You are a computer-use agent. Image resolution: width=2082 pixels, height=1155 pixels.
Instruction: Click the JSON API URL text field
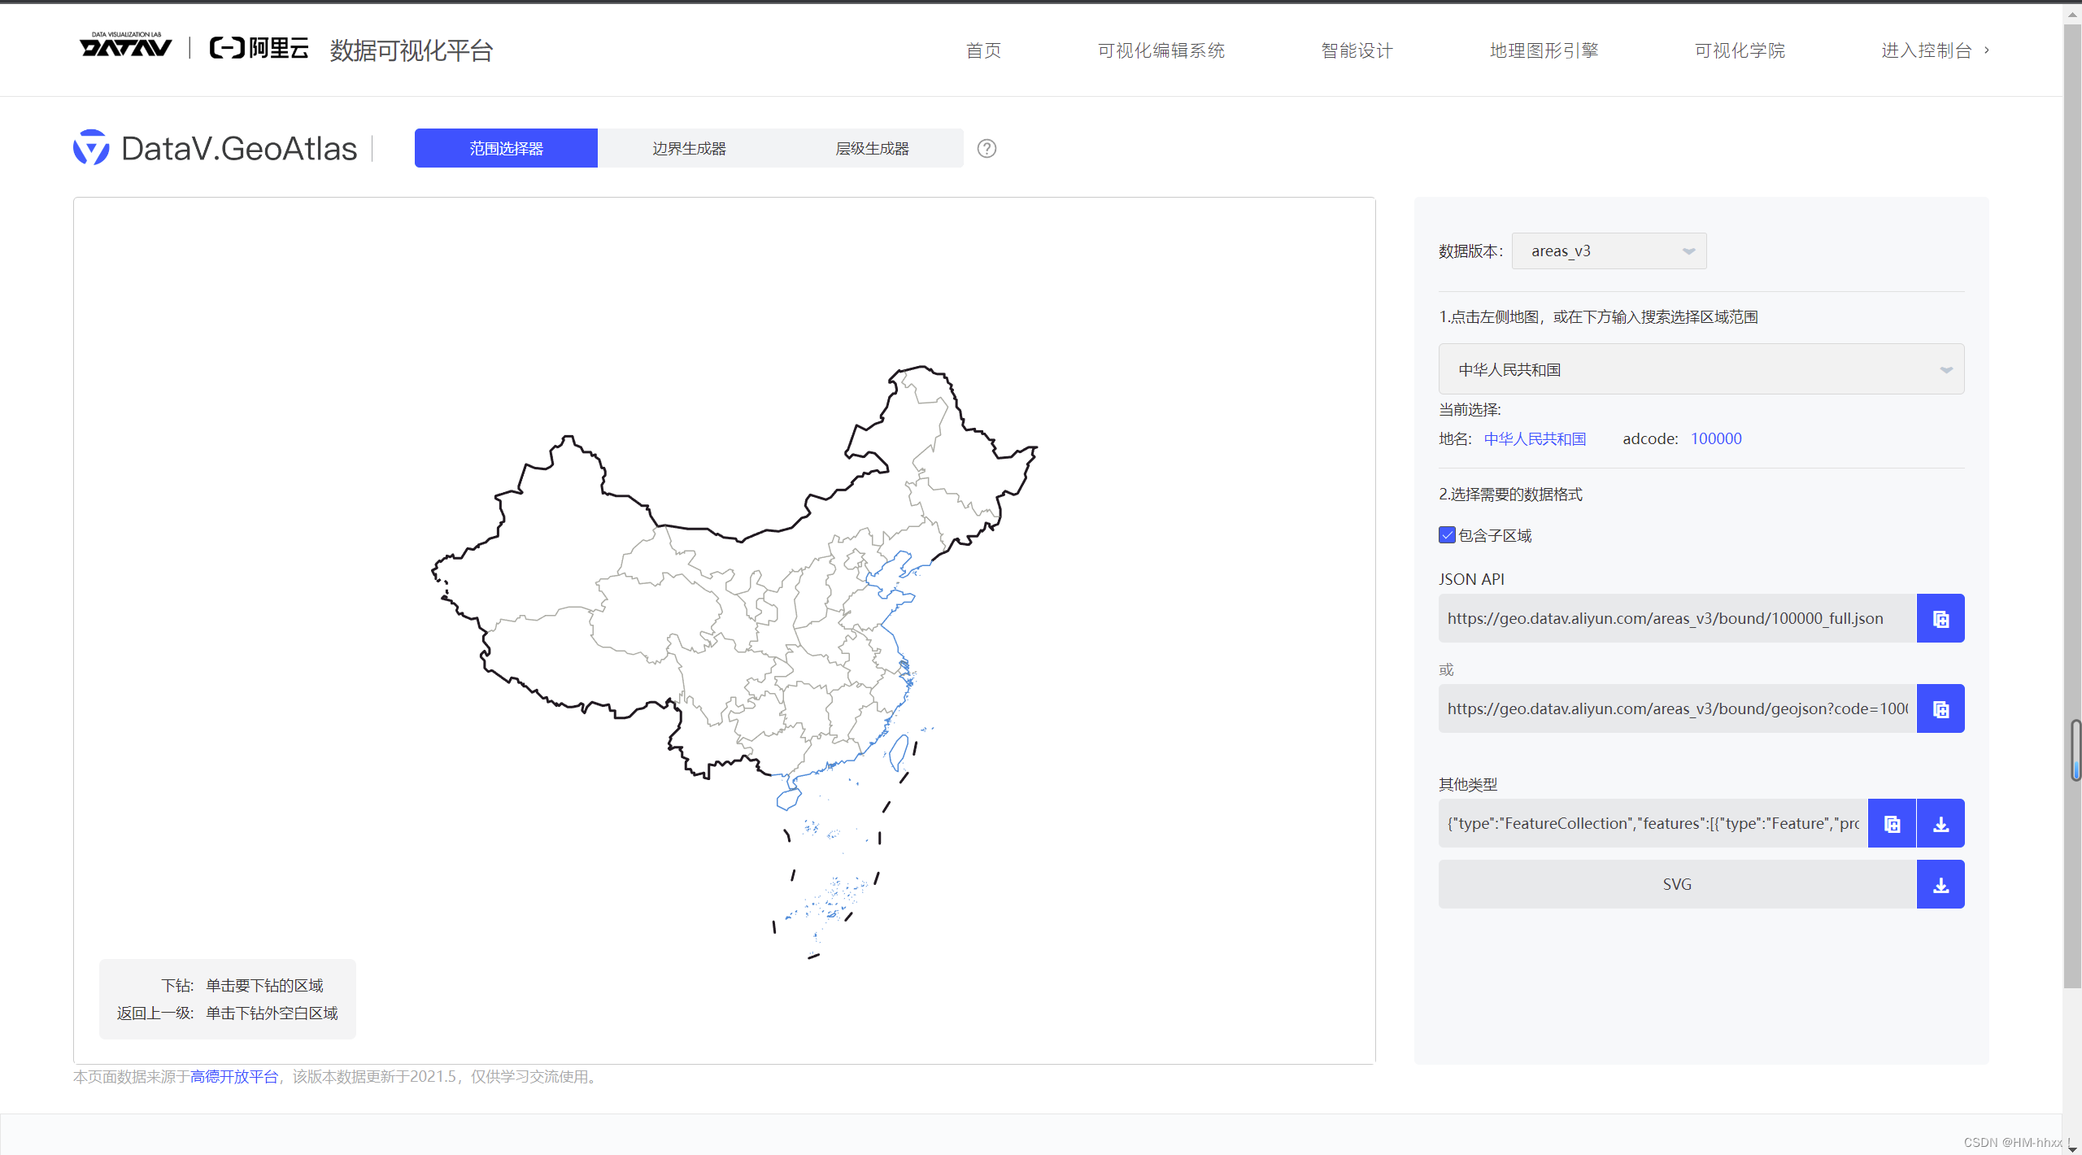click(x=1677, y=618)
